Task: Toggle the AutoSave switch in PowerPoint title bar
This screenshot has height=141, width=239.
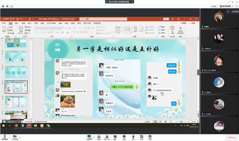Action: (12, 19)
